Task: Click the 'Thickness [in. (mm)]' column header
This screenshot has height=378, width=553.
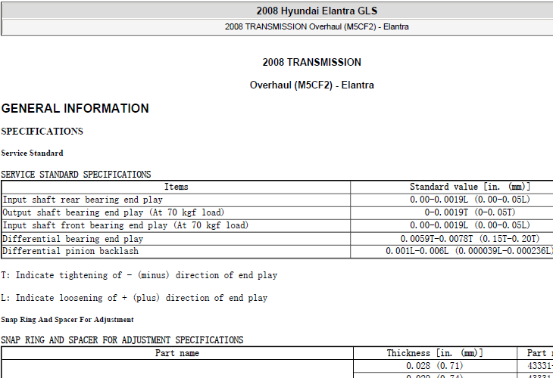Action: point(435,353)
